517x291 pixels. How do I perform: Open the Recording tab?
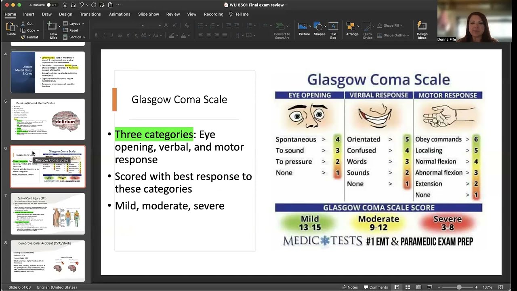click(214, 14)
